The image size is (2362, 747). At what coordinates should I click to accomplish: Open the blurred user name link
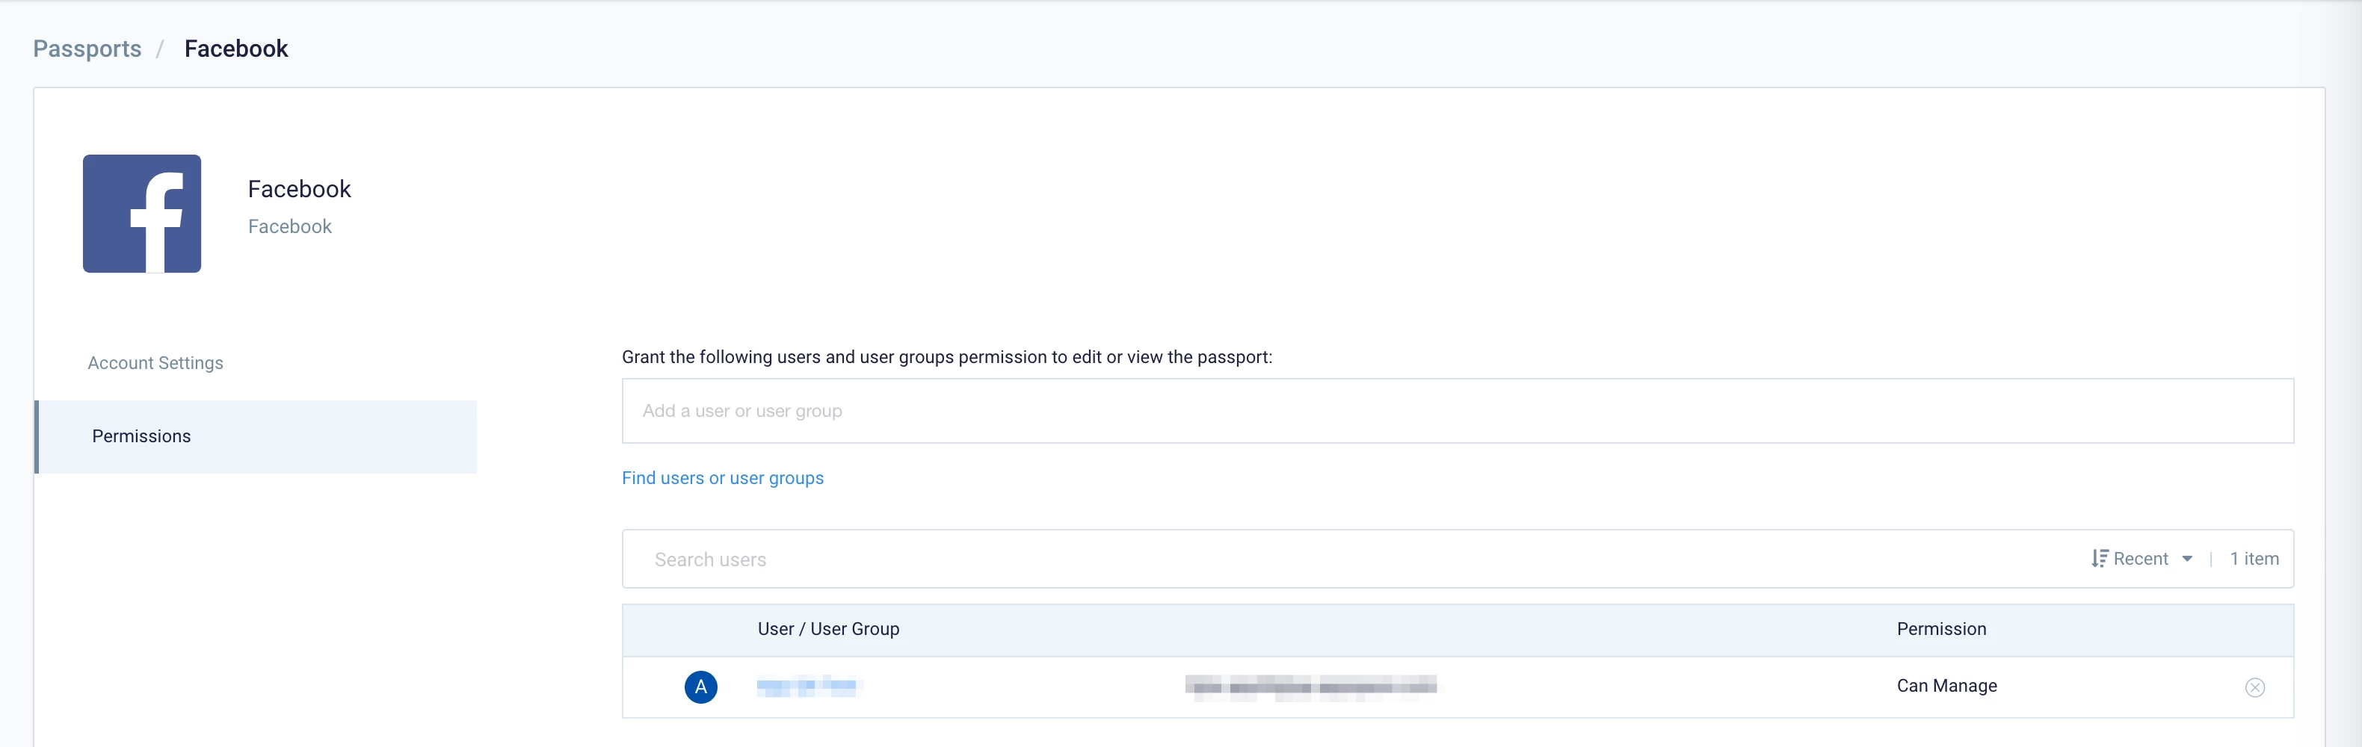(807, 686)
